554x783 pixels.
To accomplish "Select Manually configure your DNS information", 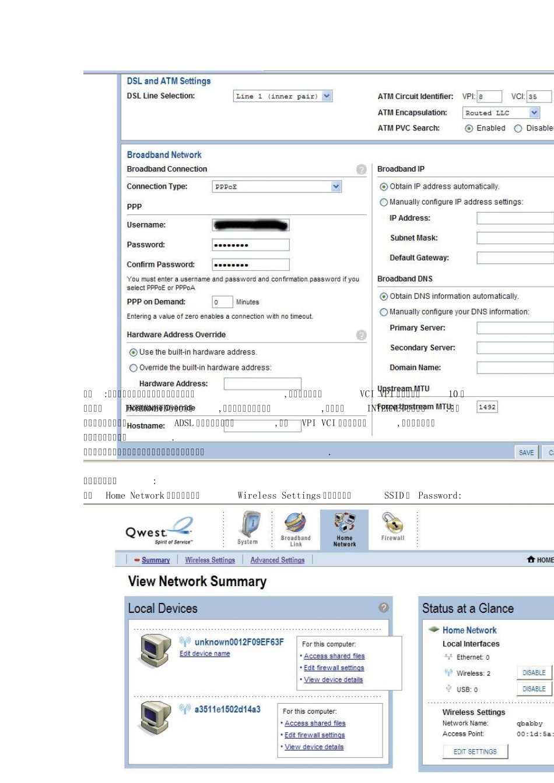I will pos(384,312).
